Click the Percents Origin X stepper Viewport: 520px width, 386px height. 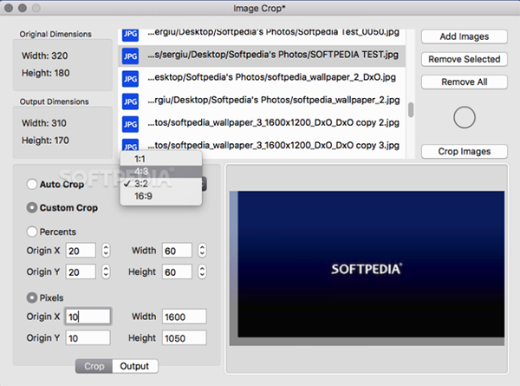106,251
